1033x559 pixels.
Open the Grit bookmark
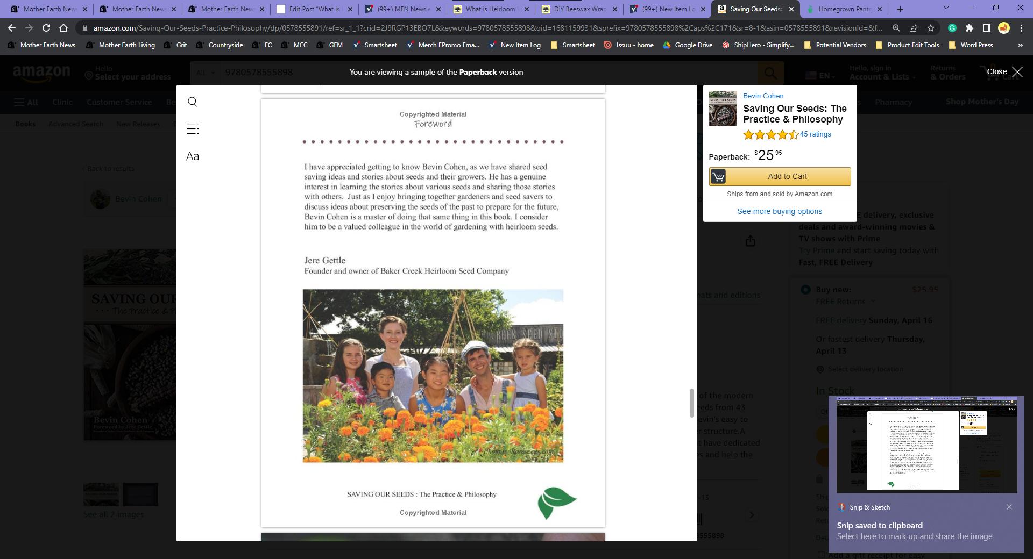(x=176, y=45)
